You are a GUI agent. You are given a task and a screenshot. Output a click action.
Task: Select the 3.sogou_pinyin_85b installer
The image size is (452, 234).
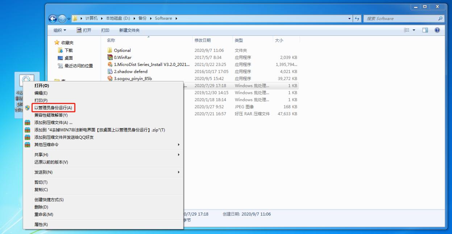(x=132, y=78)
